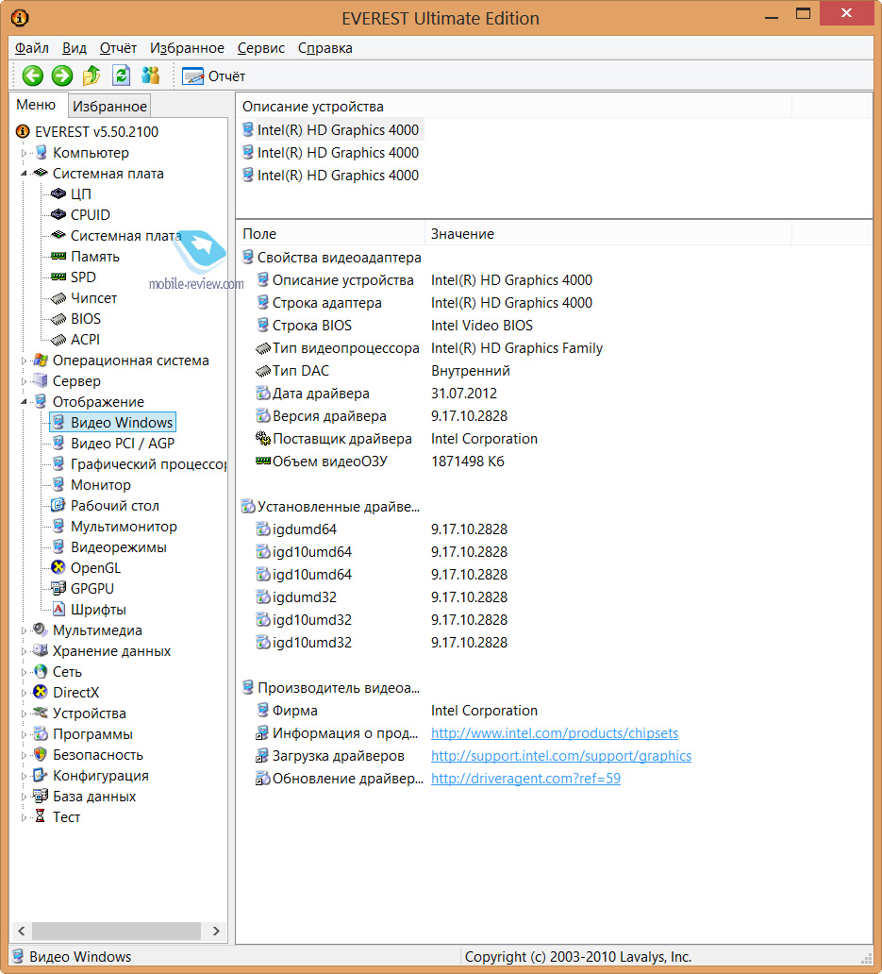Refresh the page with the refresh icon
This screenshot has width=882, height=974.
coord(121,76)
